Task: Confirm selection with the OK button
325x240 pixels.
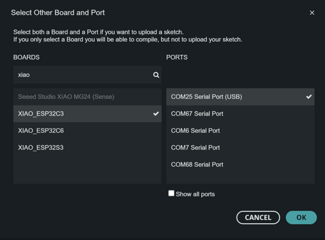Action: [x=301, y=217]
